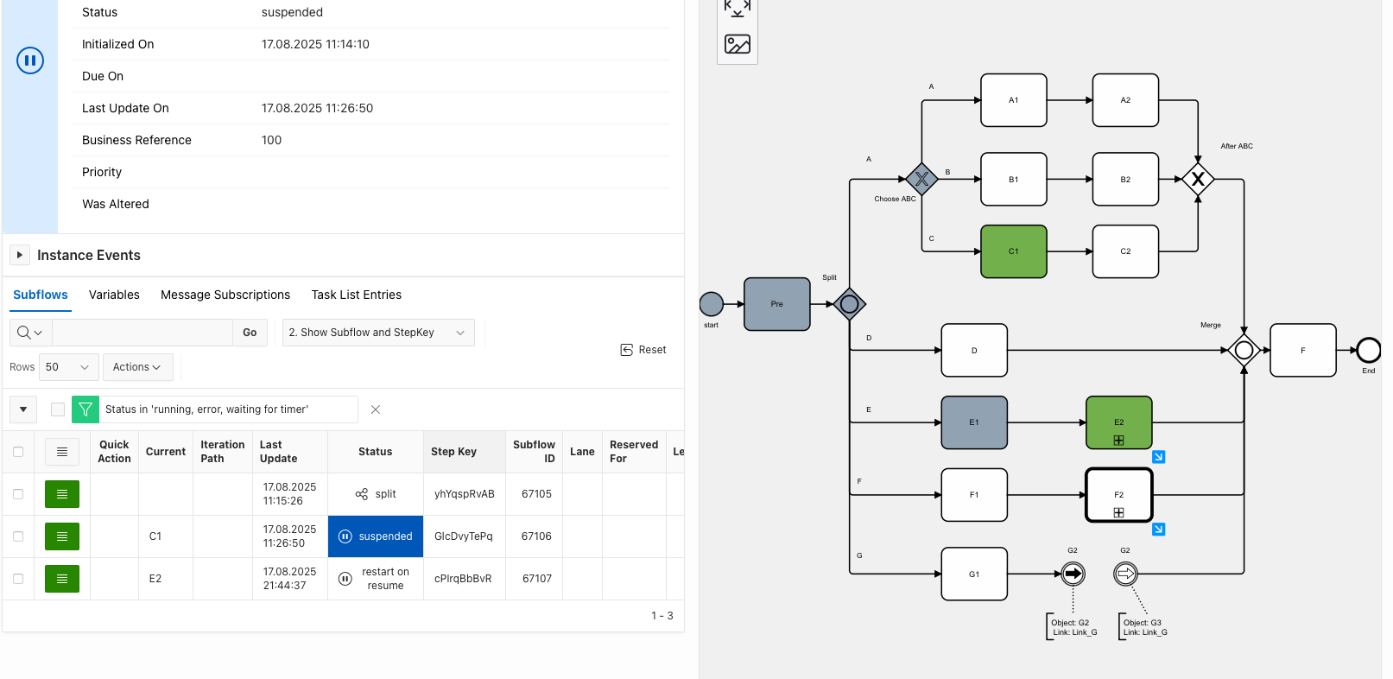Screen dimensions: 1393x679
Task: Click the Go search button
Action: tap(250, 333)
